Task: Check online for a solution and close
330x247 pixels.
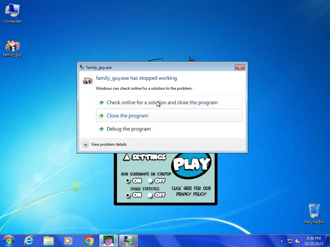Action: point(169,103)
